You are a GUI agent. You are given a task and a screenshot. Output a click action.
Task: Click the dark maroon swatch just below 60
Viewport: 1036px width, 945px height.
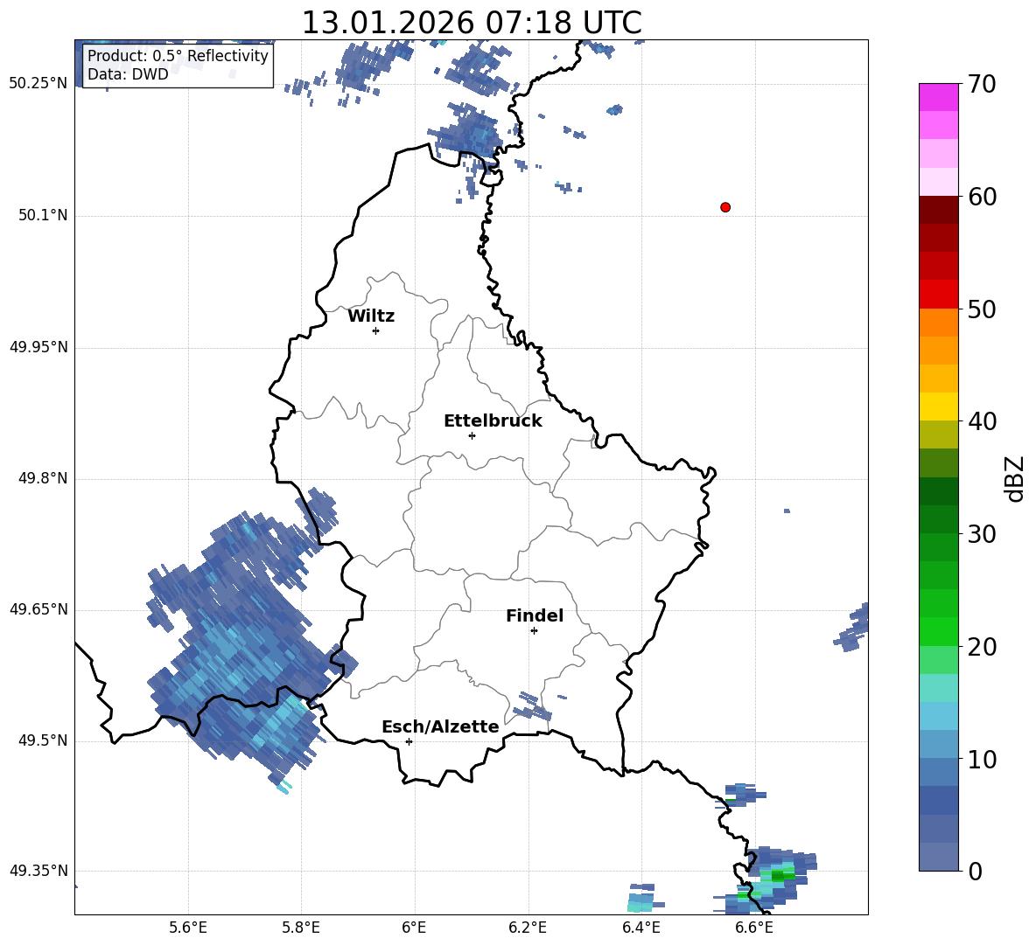[938, 210]
